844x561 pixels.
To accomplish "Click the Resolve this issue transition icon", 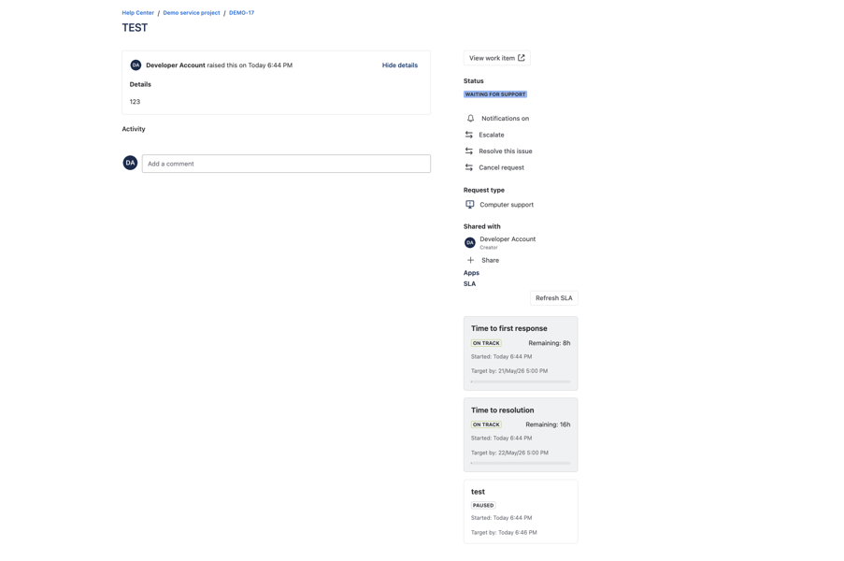I will click(x=469, y=151).
